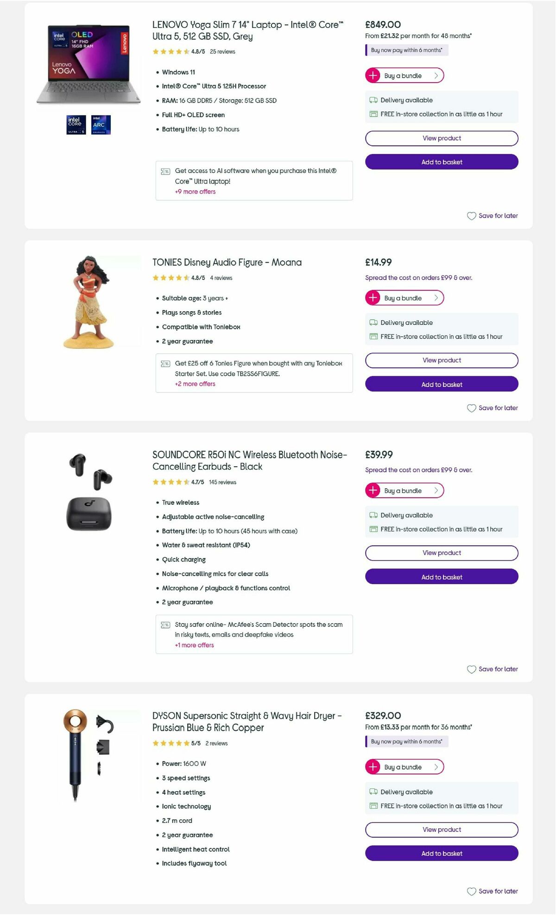Click the delivery truck icon for Soundcore earbuds
This screenshot has width=556, height=915.
(x=373, y=515)
